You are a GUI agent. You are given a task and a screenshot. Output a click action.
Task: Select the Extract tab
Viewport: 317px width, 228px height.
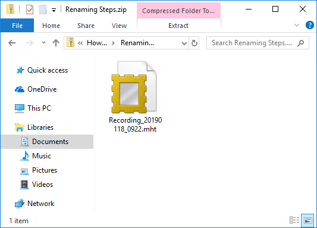click(x=178, y=26)
